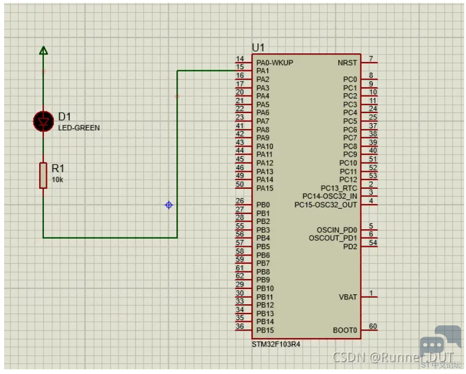Viewport: 466px width, 374px height.
Task: Click the PA11 pin label
Action: click(x=264, y=155)
